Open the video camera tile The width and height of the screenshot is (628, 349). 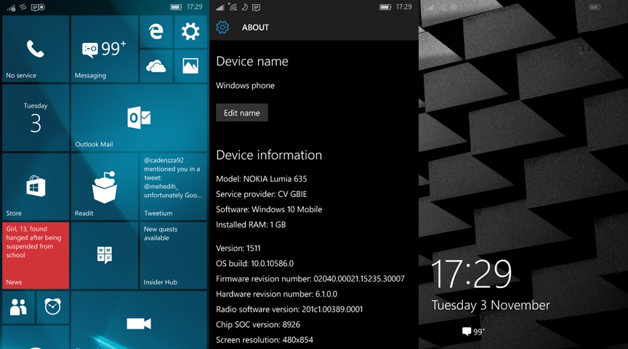139,320
